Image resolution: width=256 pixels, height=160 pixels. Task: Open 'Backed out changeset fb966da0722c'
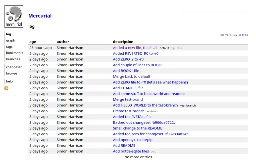tap(144, 122)
